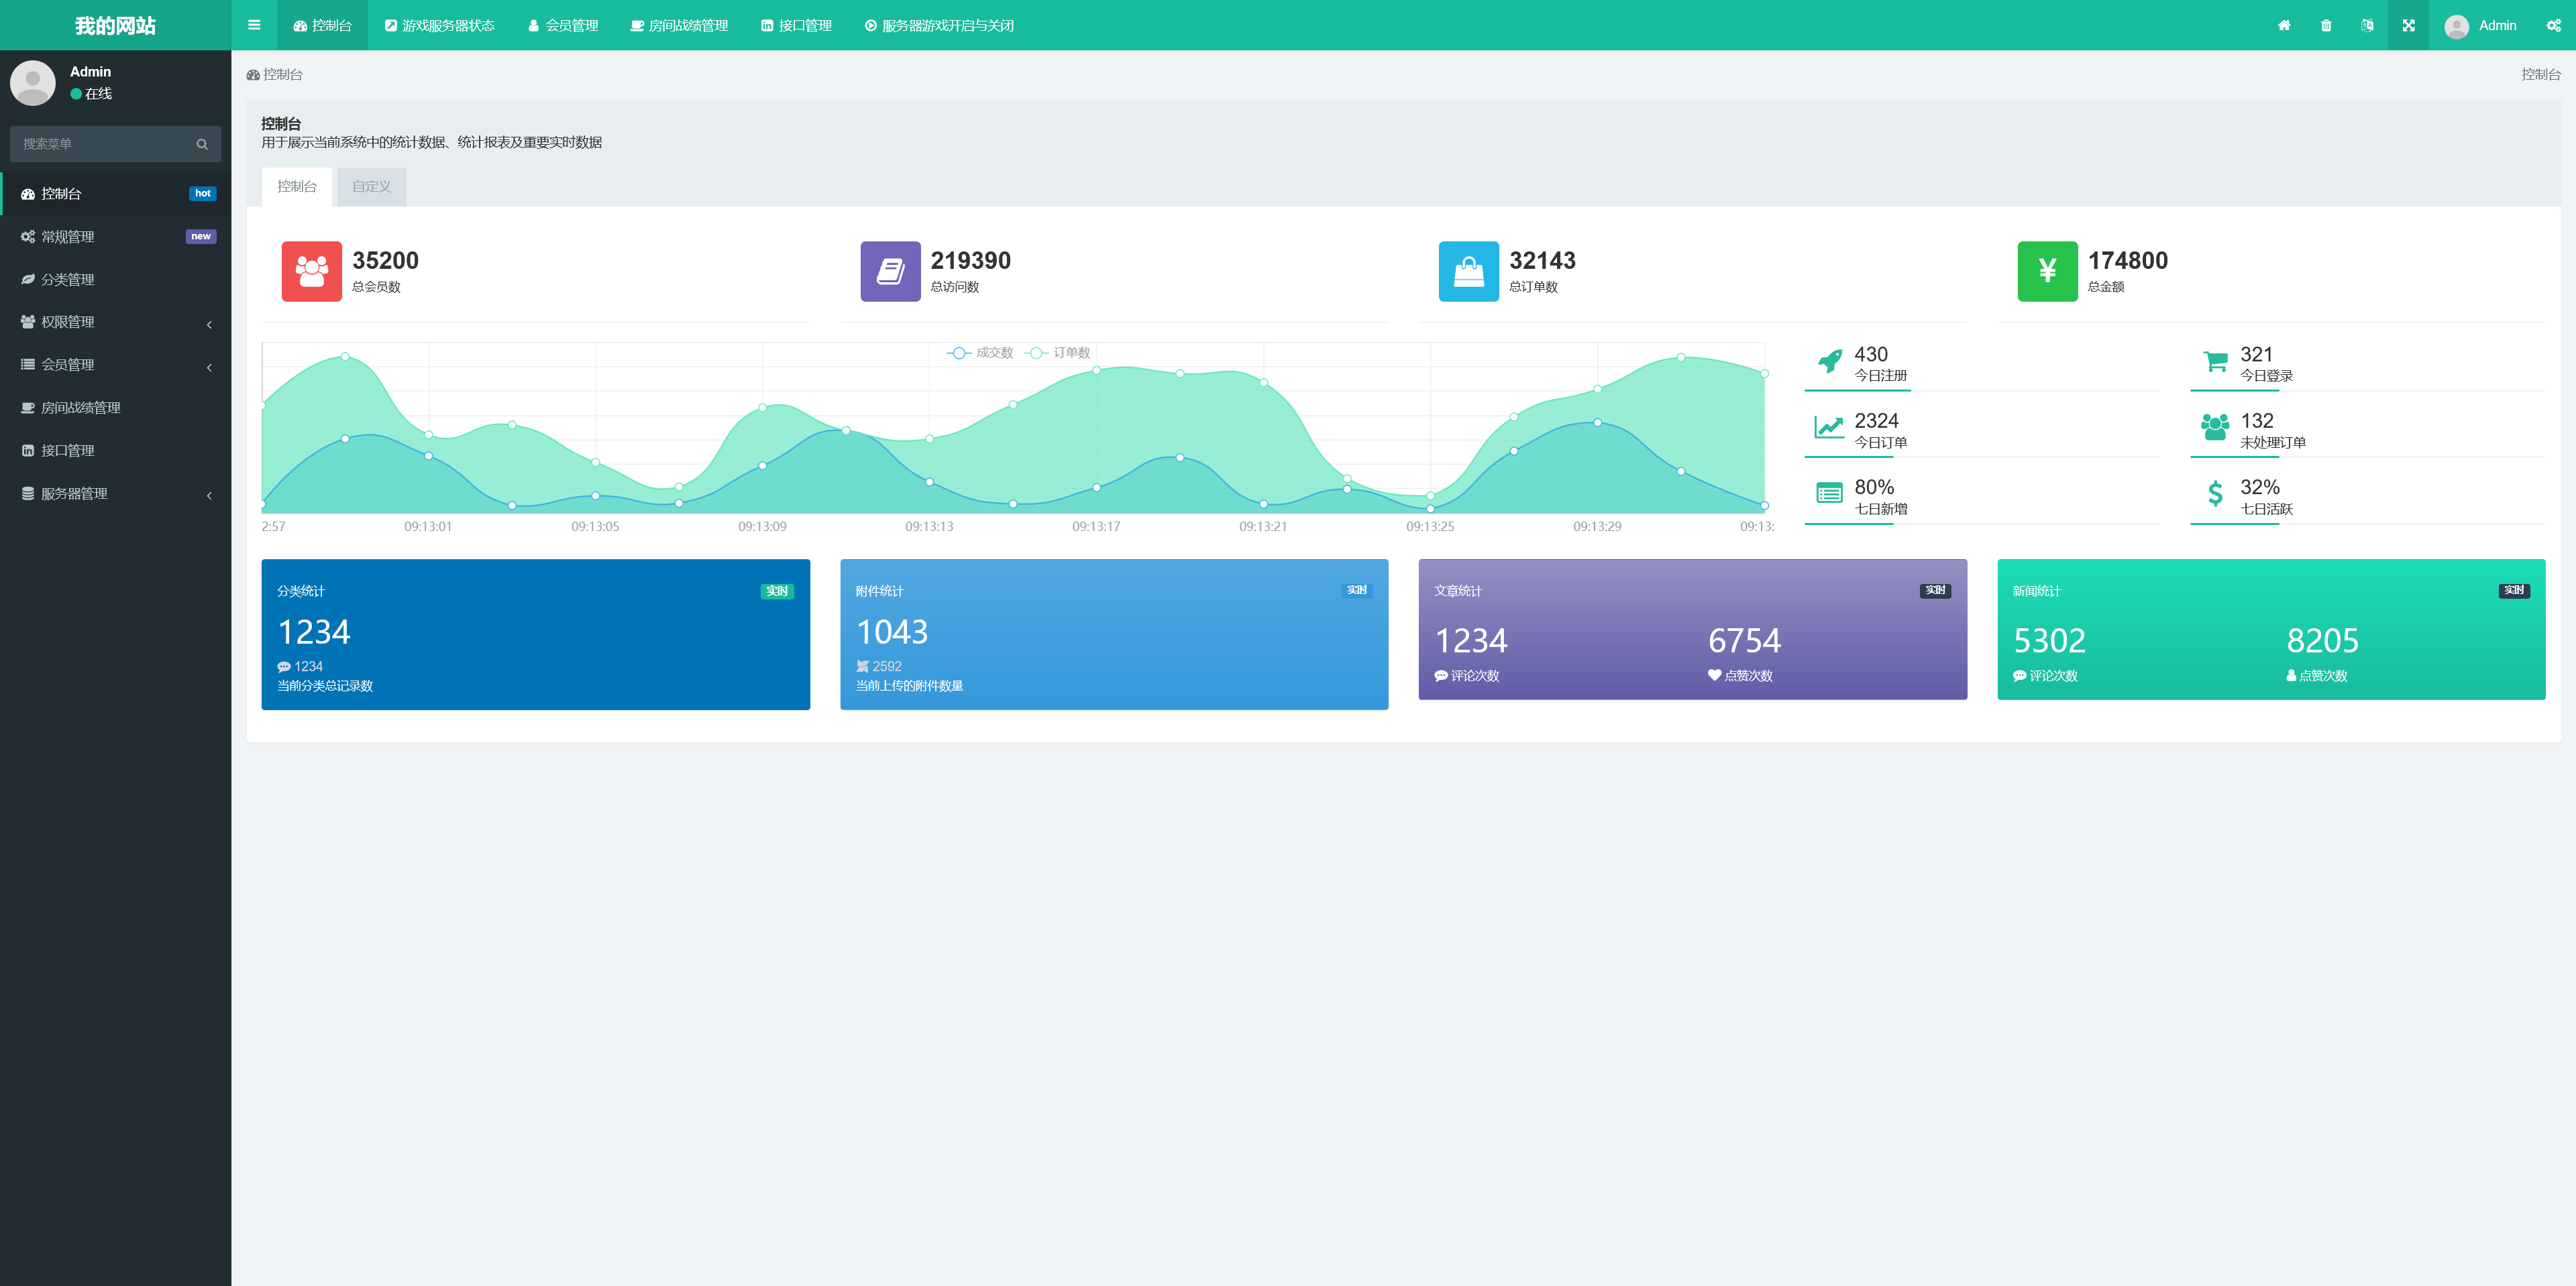Open the language translation icon
This screenshot has width=2576, height=1286.
[2367, 26]
